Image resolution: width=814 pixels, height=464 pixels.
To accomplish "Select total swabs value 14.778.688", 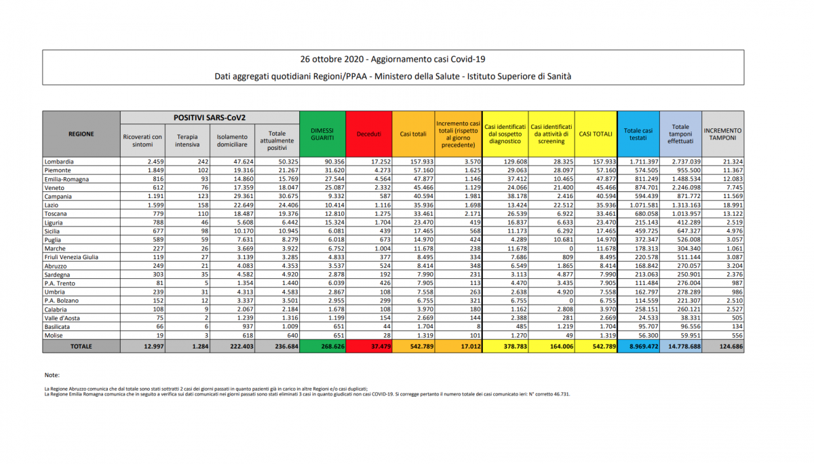I will point(680,346).
